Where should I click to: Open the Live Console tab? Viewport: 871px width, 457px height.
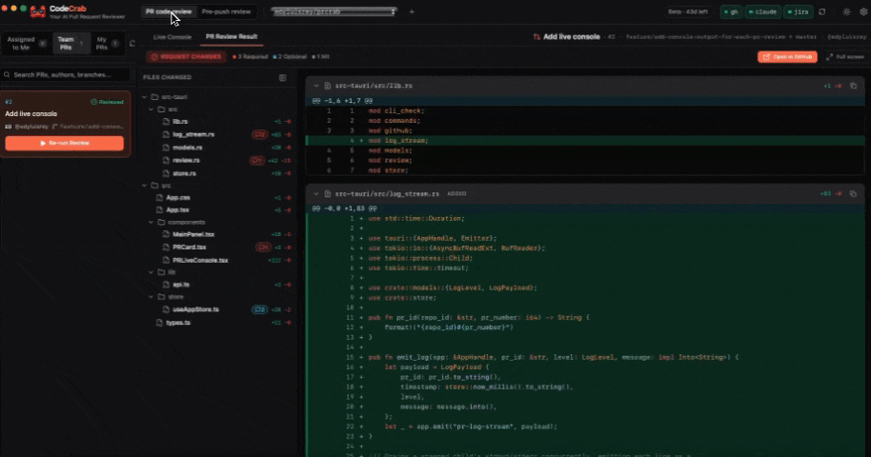click(172, 37)
